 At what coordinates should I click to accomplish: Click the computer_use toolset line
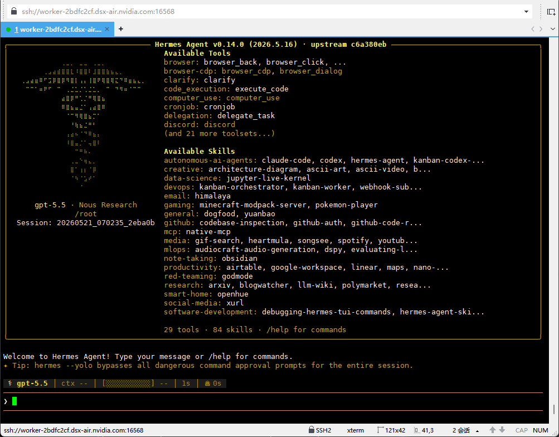coord(222,98)
